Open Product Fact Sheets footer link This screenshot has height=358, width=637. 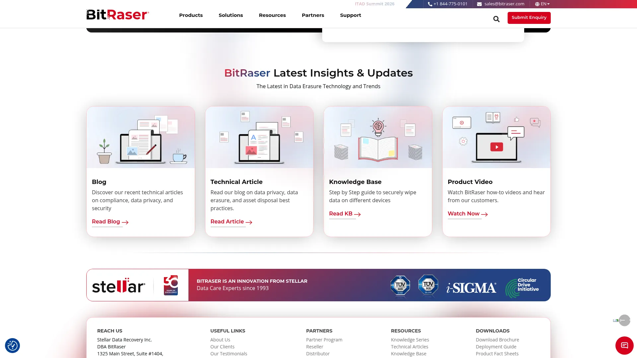coord(497,354)
